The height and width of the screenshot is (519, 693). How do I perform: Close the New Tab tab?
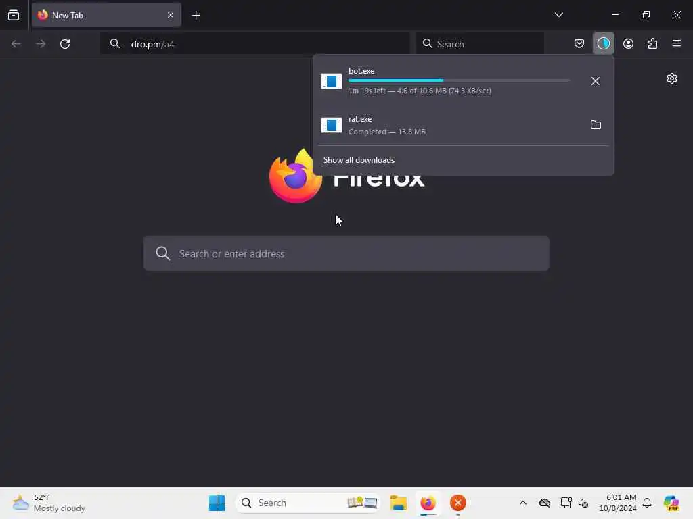170,15
